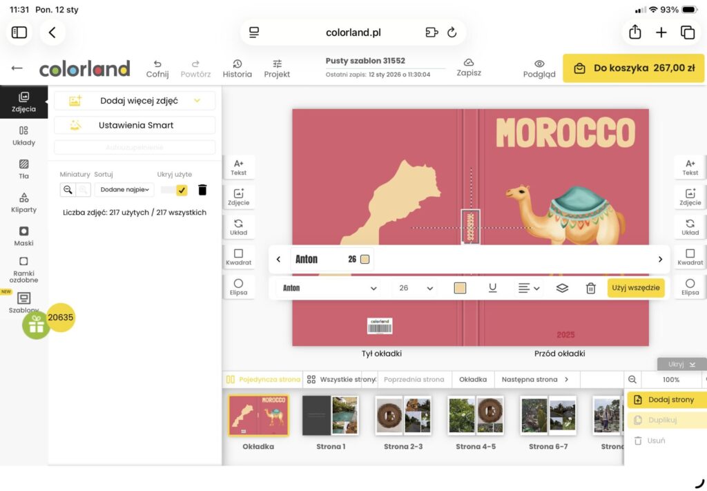Open the Kliparty clipart panel

(x=23, y=202)
